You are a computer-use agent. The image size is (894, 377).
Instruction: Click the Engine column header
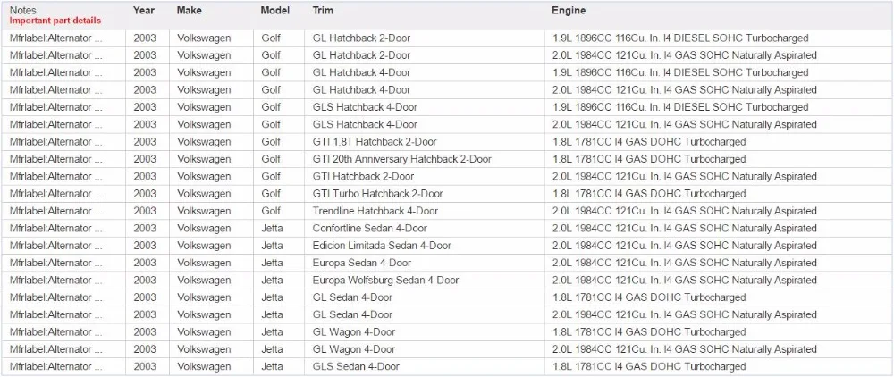(x=569, y=10)
